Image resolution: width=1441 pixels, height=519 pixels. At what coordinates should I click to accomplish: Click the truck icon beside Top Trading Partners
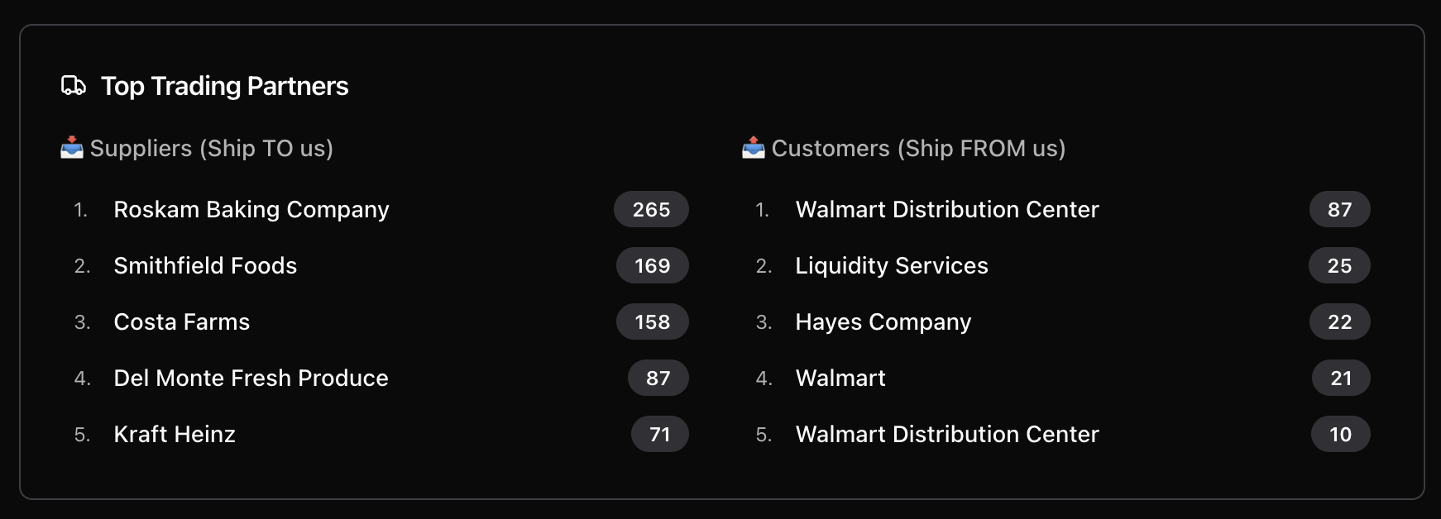(x=74, y=86)
